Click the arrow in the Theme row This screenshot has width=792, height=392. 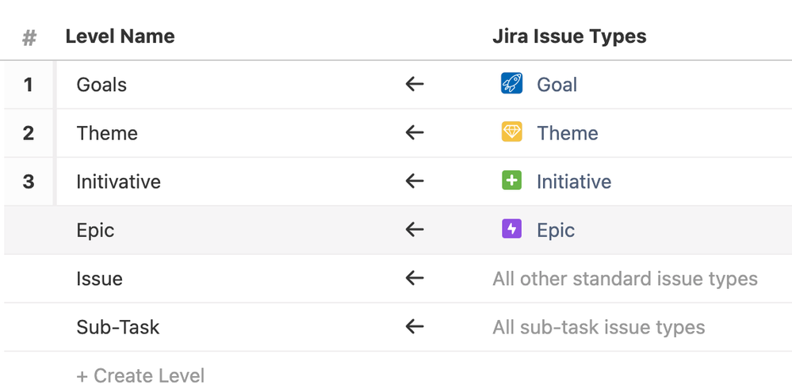pos(415,132)
